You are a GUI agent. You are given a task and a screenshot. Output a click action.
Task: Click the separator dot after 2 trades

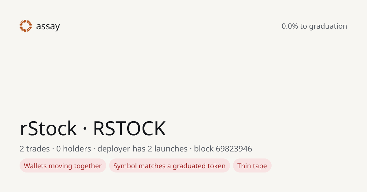53,149
